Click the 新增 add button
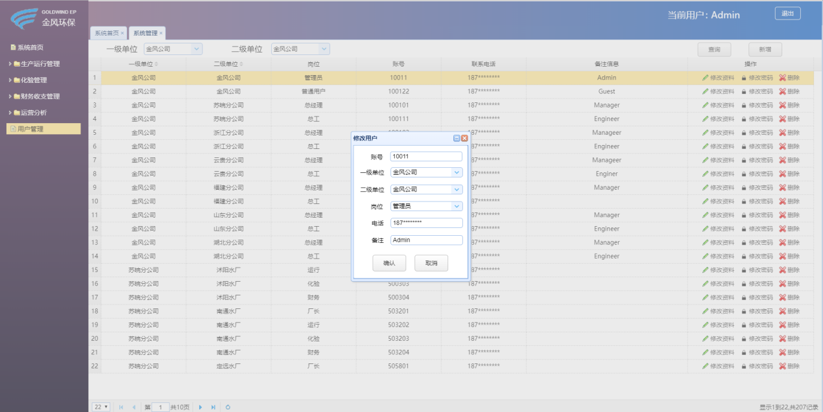Image resolution: width=823 pixels, height=412 pixels. 765,49
